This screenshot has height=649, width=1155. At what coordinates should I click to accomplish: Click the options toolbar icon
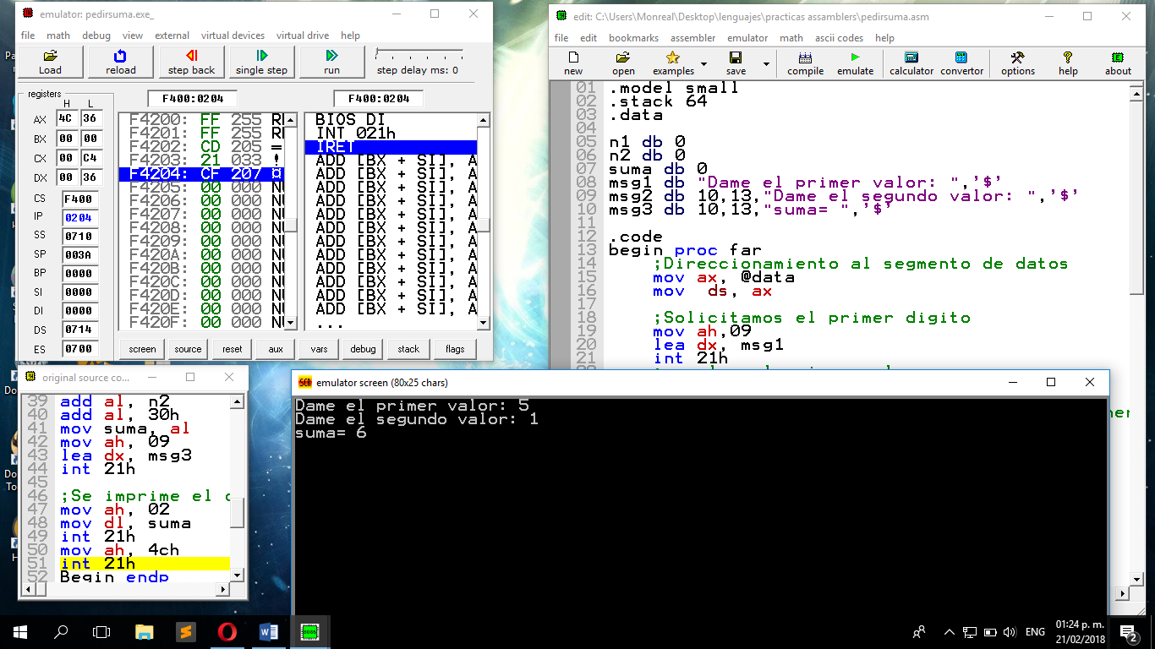point(1018,63)
